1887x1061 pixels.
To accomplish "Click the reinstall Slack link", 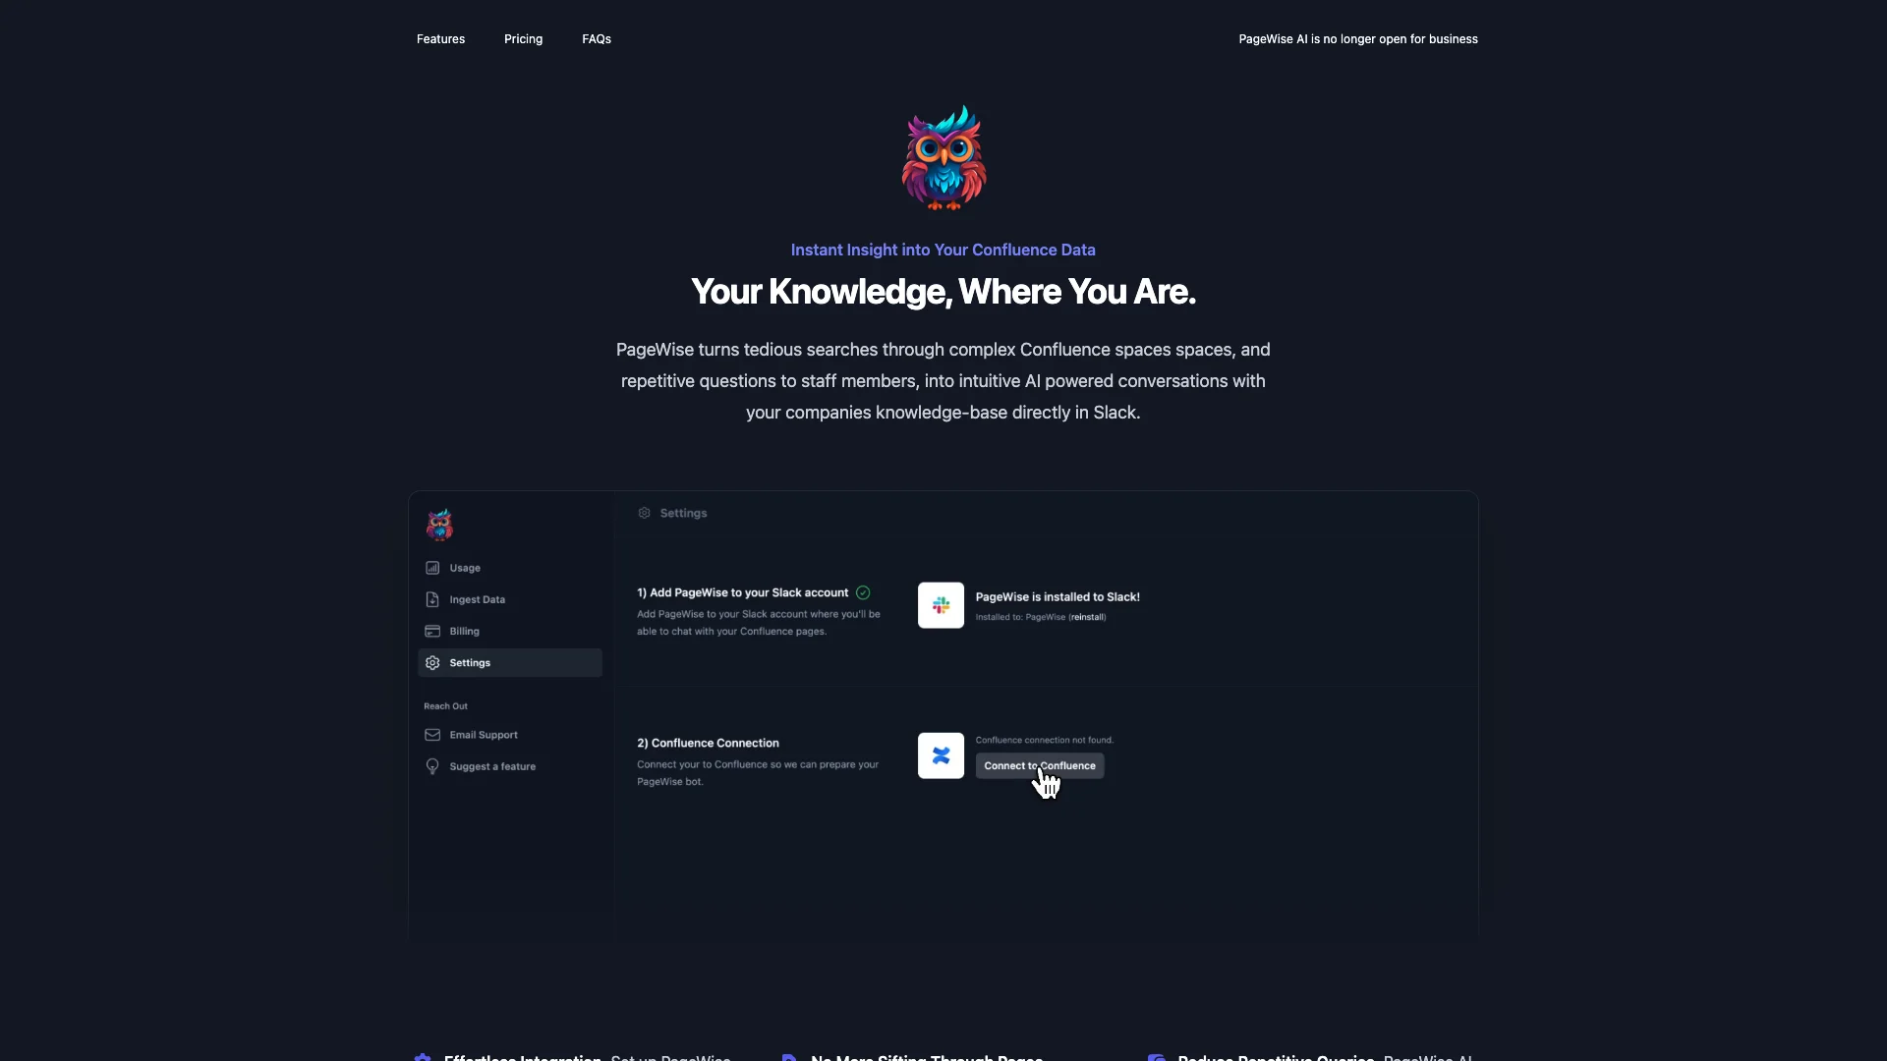I will [x=1086, y=617].
